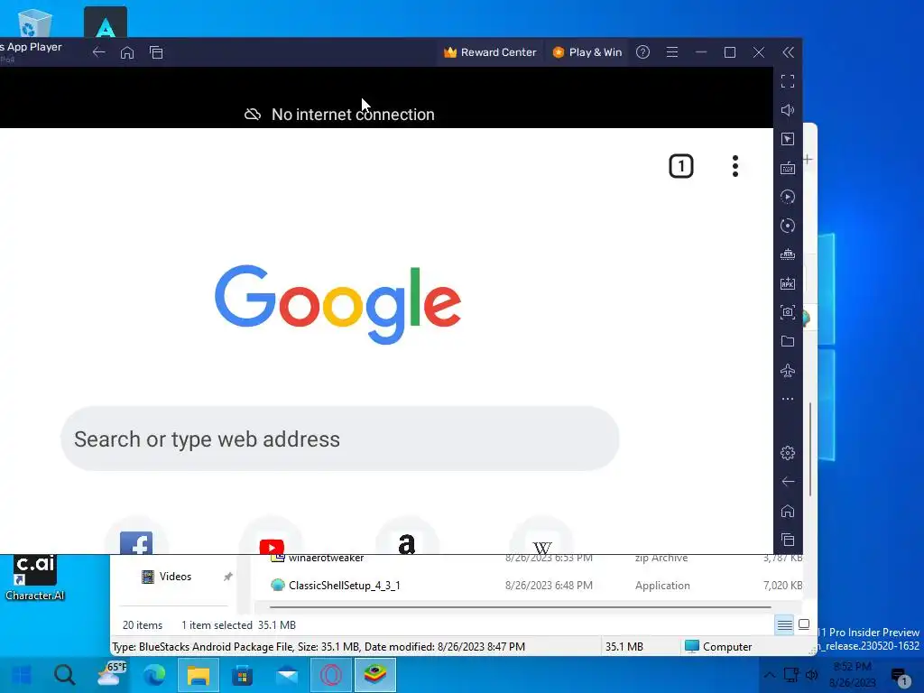
Task: Click the sidebar recent apps icon
Action: (x=788, y=540)
